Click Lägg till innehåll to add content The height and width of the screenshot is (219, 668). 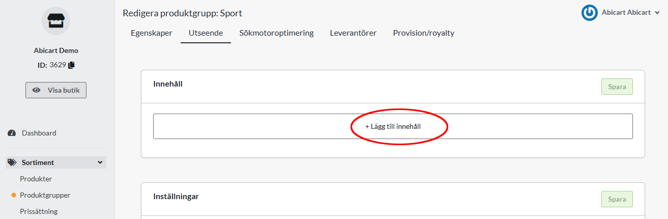tap(393, 126)
